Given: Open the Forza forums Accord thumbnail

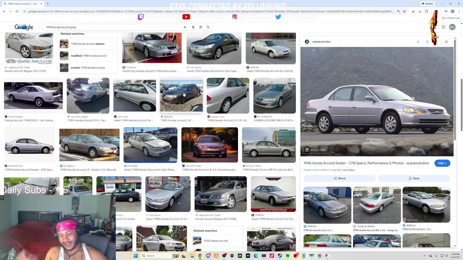Looking at the screenshot, I should click(33, 96).
